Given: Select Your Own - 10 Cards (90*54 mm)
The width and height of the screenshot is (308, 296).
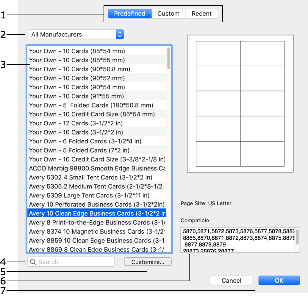Looking at the screenshot, I should [97, 87].
